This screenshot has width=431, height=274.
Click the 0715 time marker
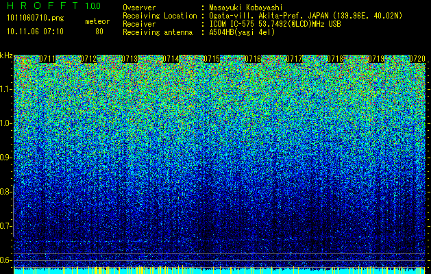[212, 59]
